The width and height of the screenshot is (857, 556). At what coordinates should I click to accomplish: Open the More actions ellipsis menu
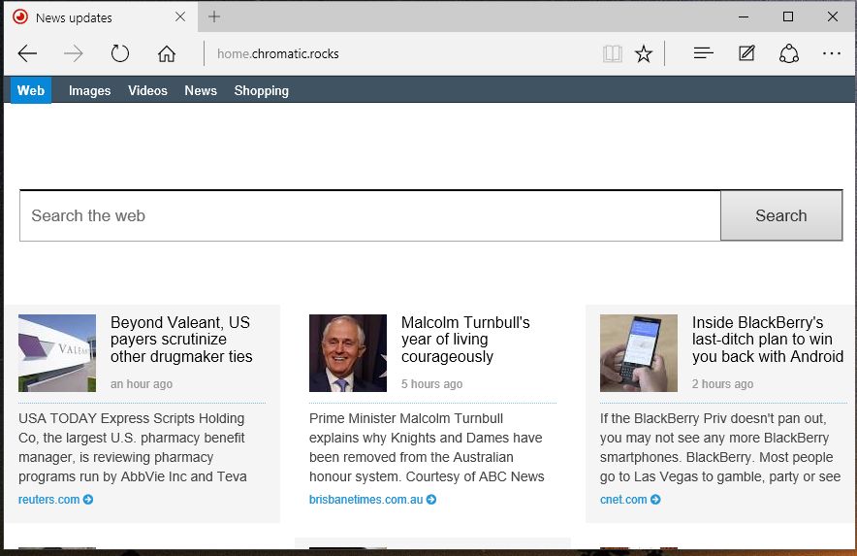(x=832, y=53)
